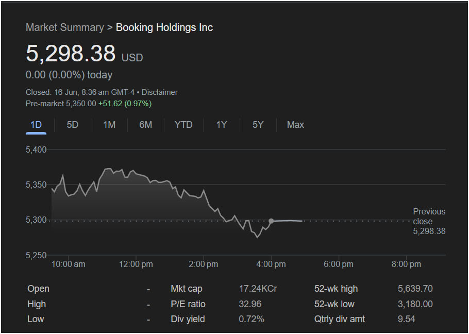This screenshot has height=334, width=469.
Task: Open the Market Summary breadcrumb link
Action: [x=65, y=27]
